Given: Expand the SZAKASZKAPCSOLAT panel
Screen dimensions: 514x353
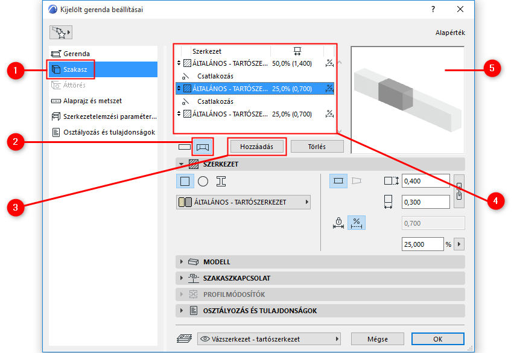Looking at the screenshot, I should click(181, 278).
